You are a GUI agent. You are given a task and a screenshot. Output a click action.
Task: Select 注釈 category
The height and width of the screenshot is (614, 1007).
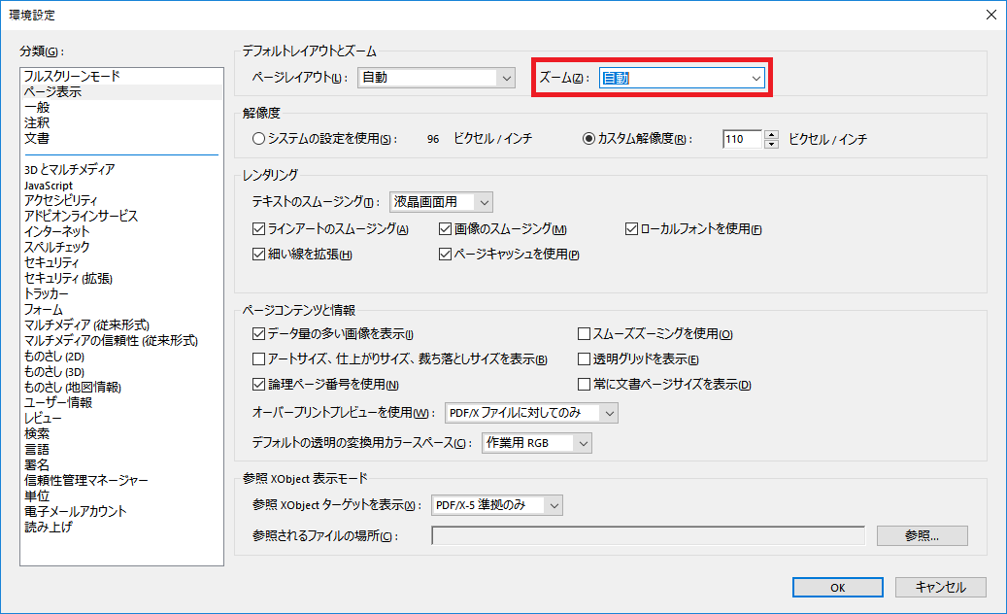(x=37, y=122)
